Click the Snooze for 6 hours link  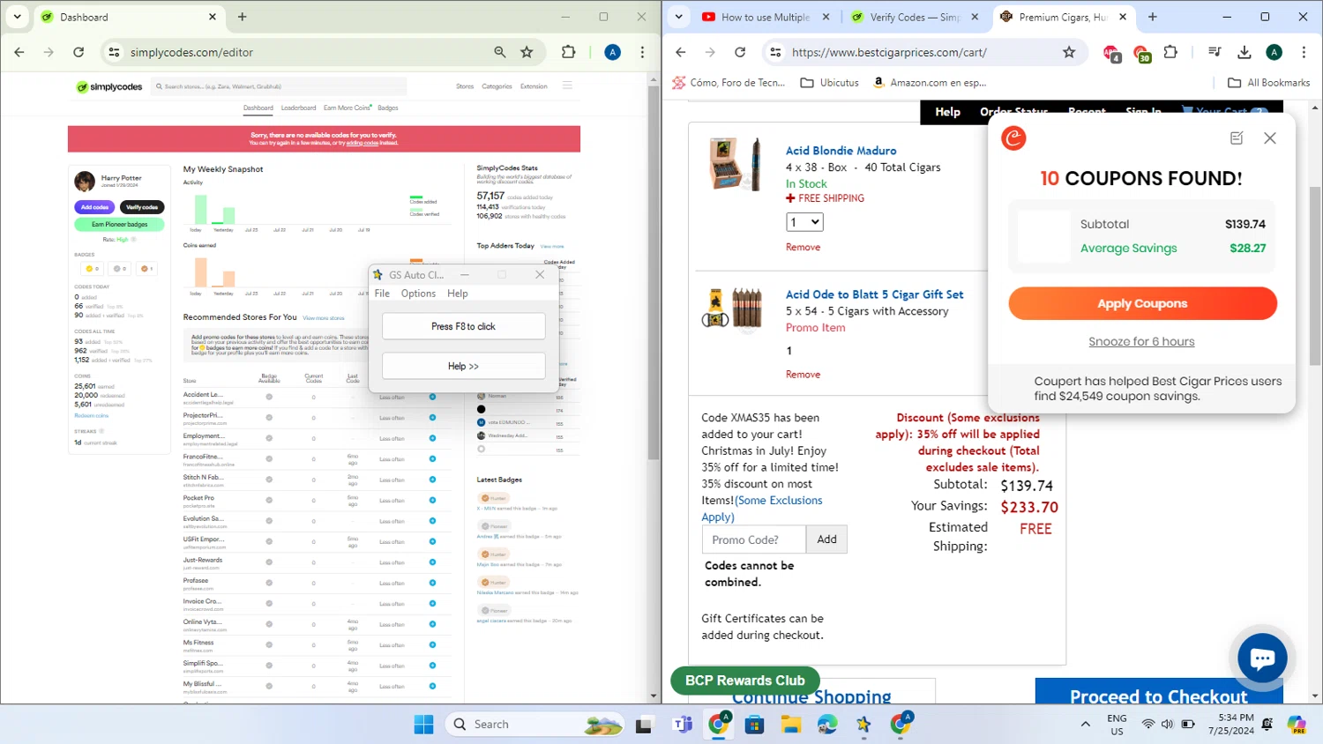point(1141,341)
